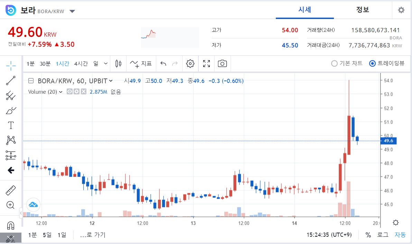This screenshot has height=244, width=412.
Task: Click the mini price sparkline thumbnail
Action: tap(170, 38)
